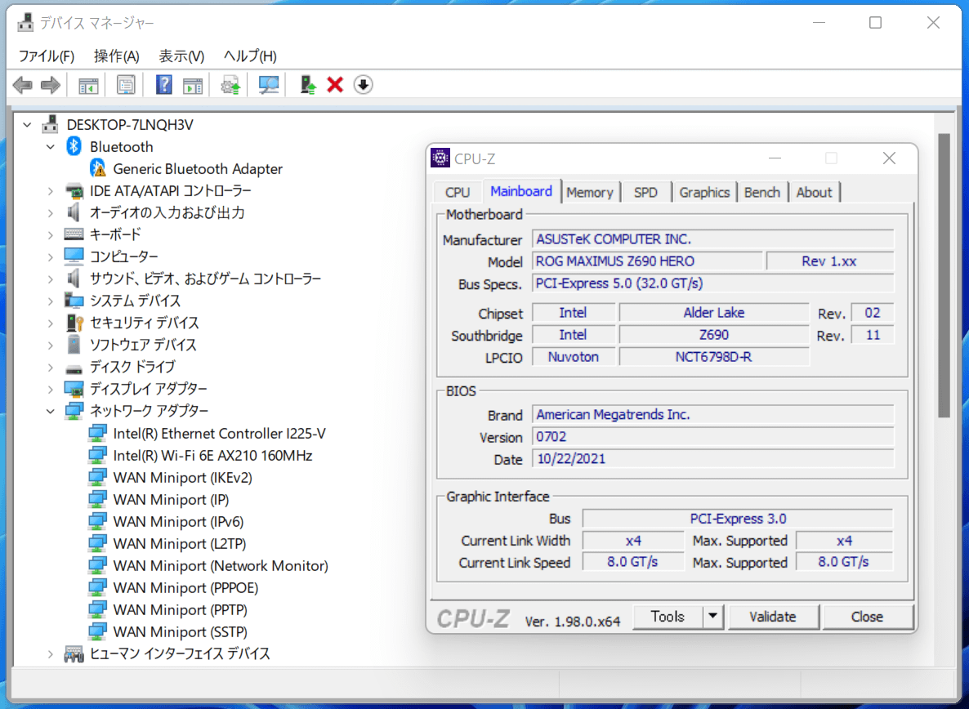Open the Tools dropdown arrow in CPU-Z
969x709 pixels.
(x=712, y=617)
